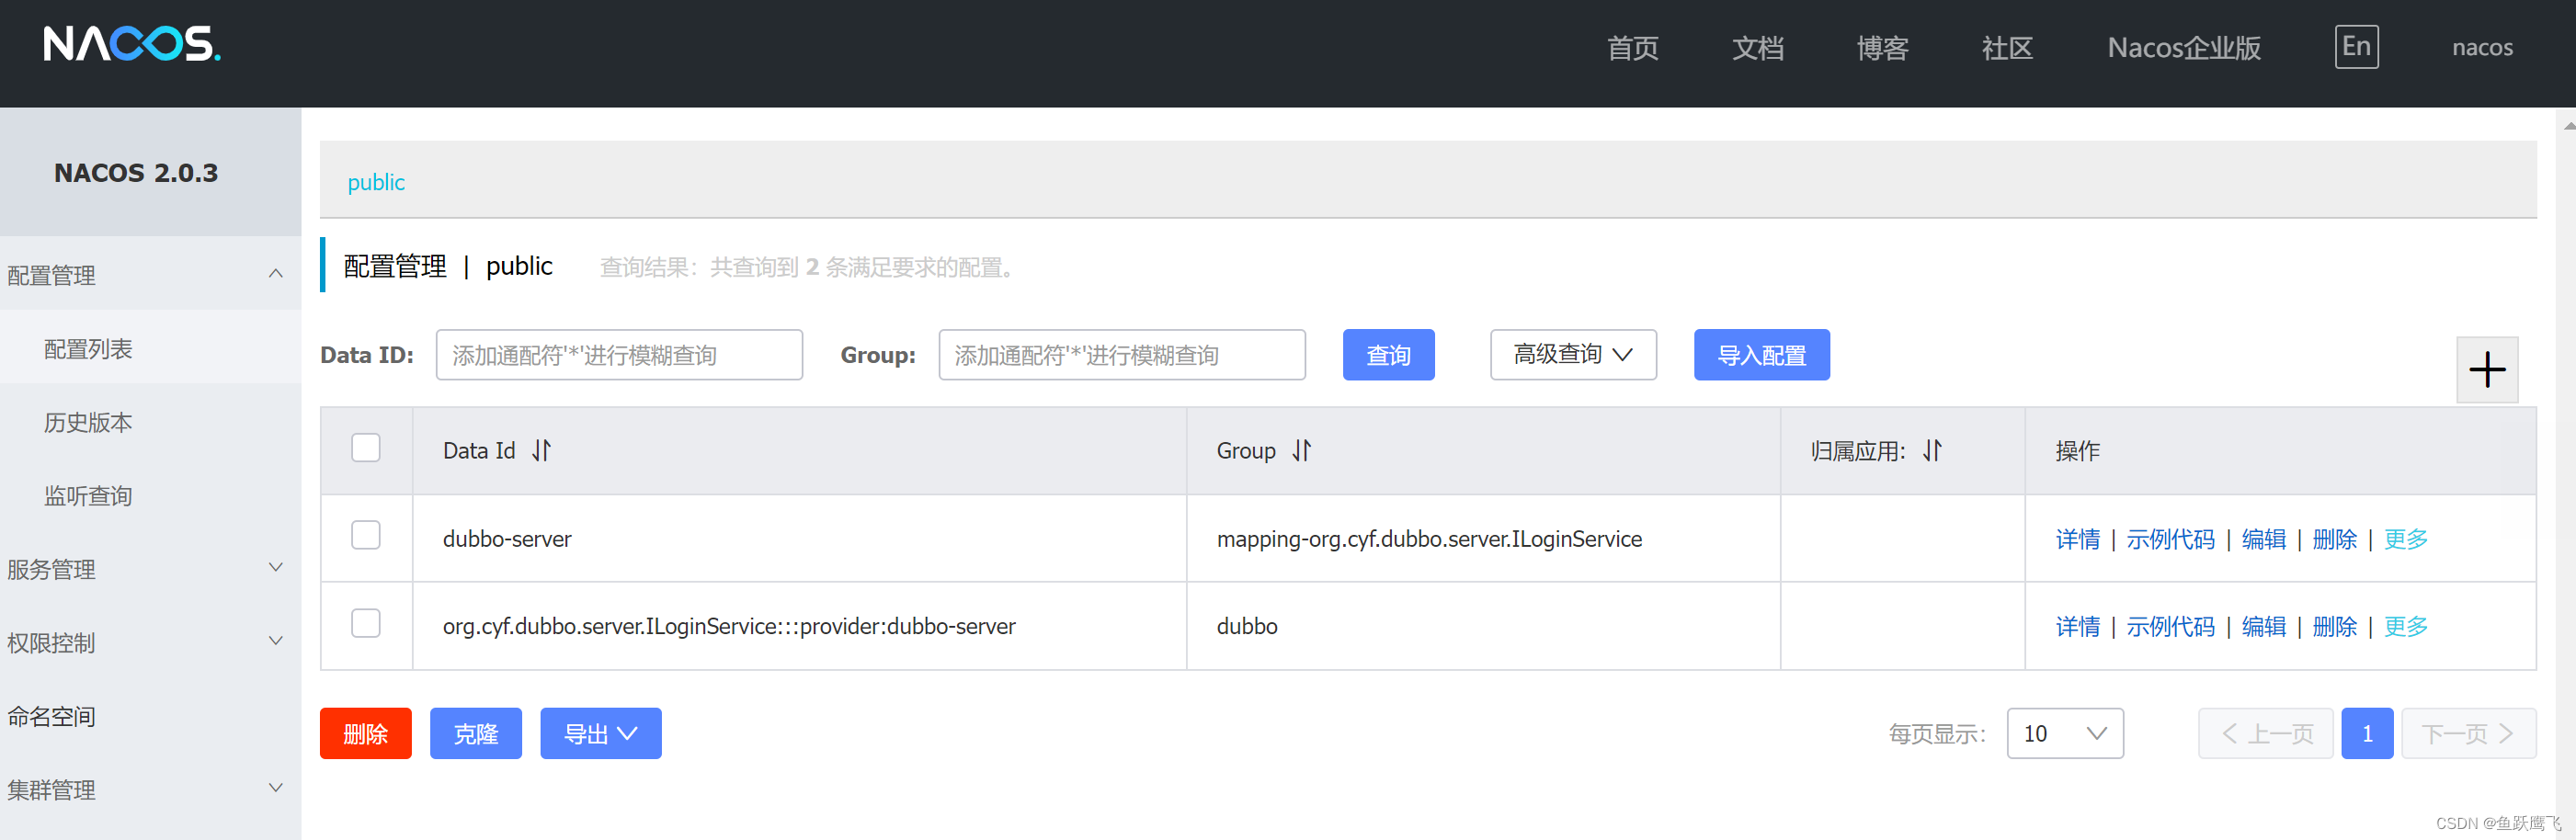Check the org.cyf.dubbo.server.ILoginService provider row checkbox
Image resolution: width=2576 pixels, height=840 pixels.
click(366, 623)
